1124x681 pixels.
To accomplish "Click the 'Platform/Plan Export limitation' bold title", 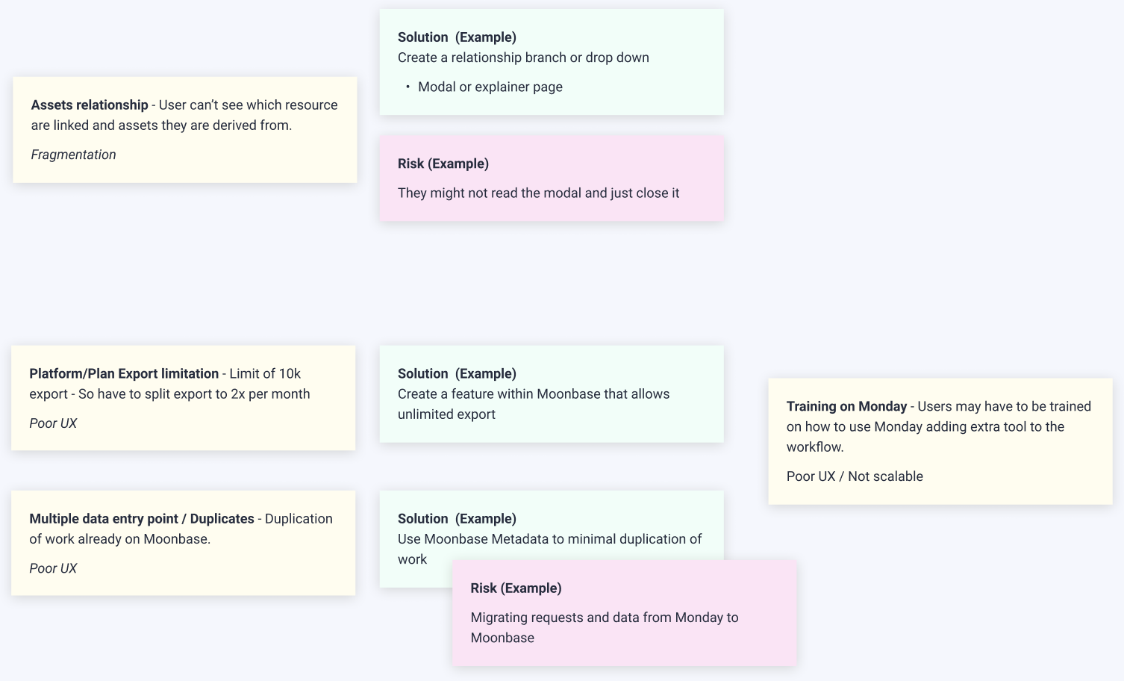I will [124, 373].
